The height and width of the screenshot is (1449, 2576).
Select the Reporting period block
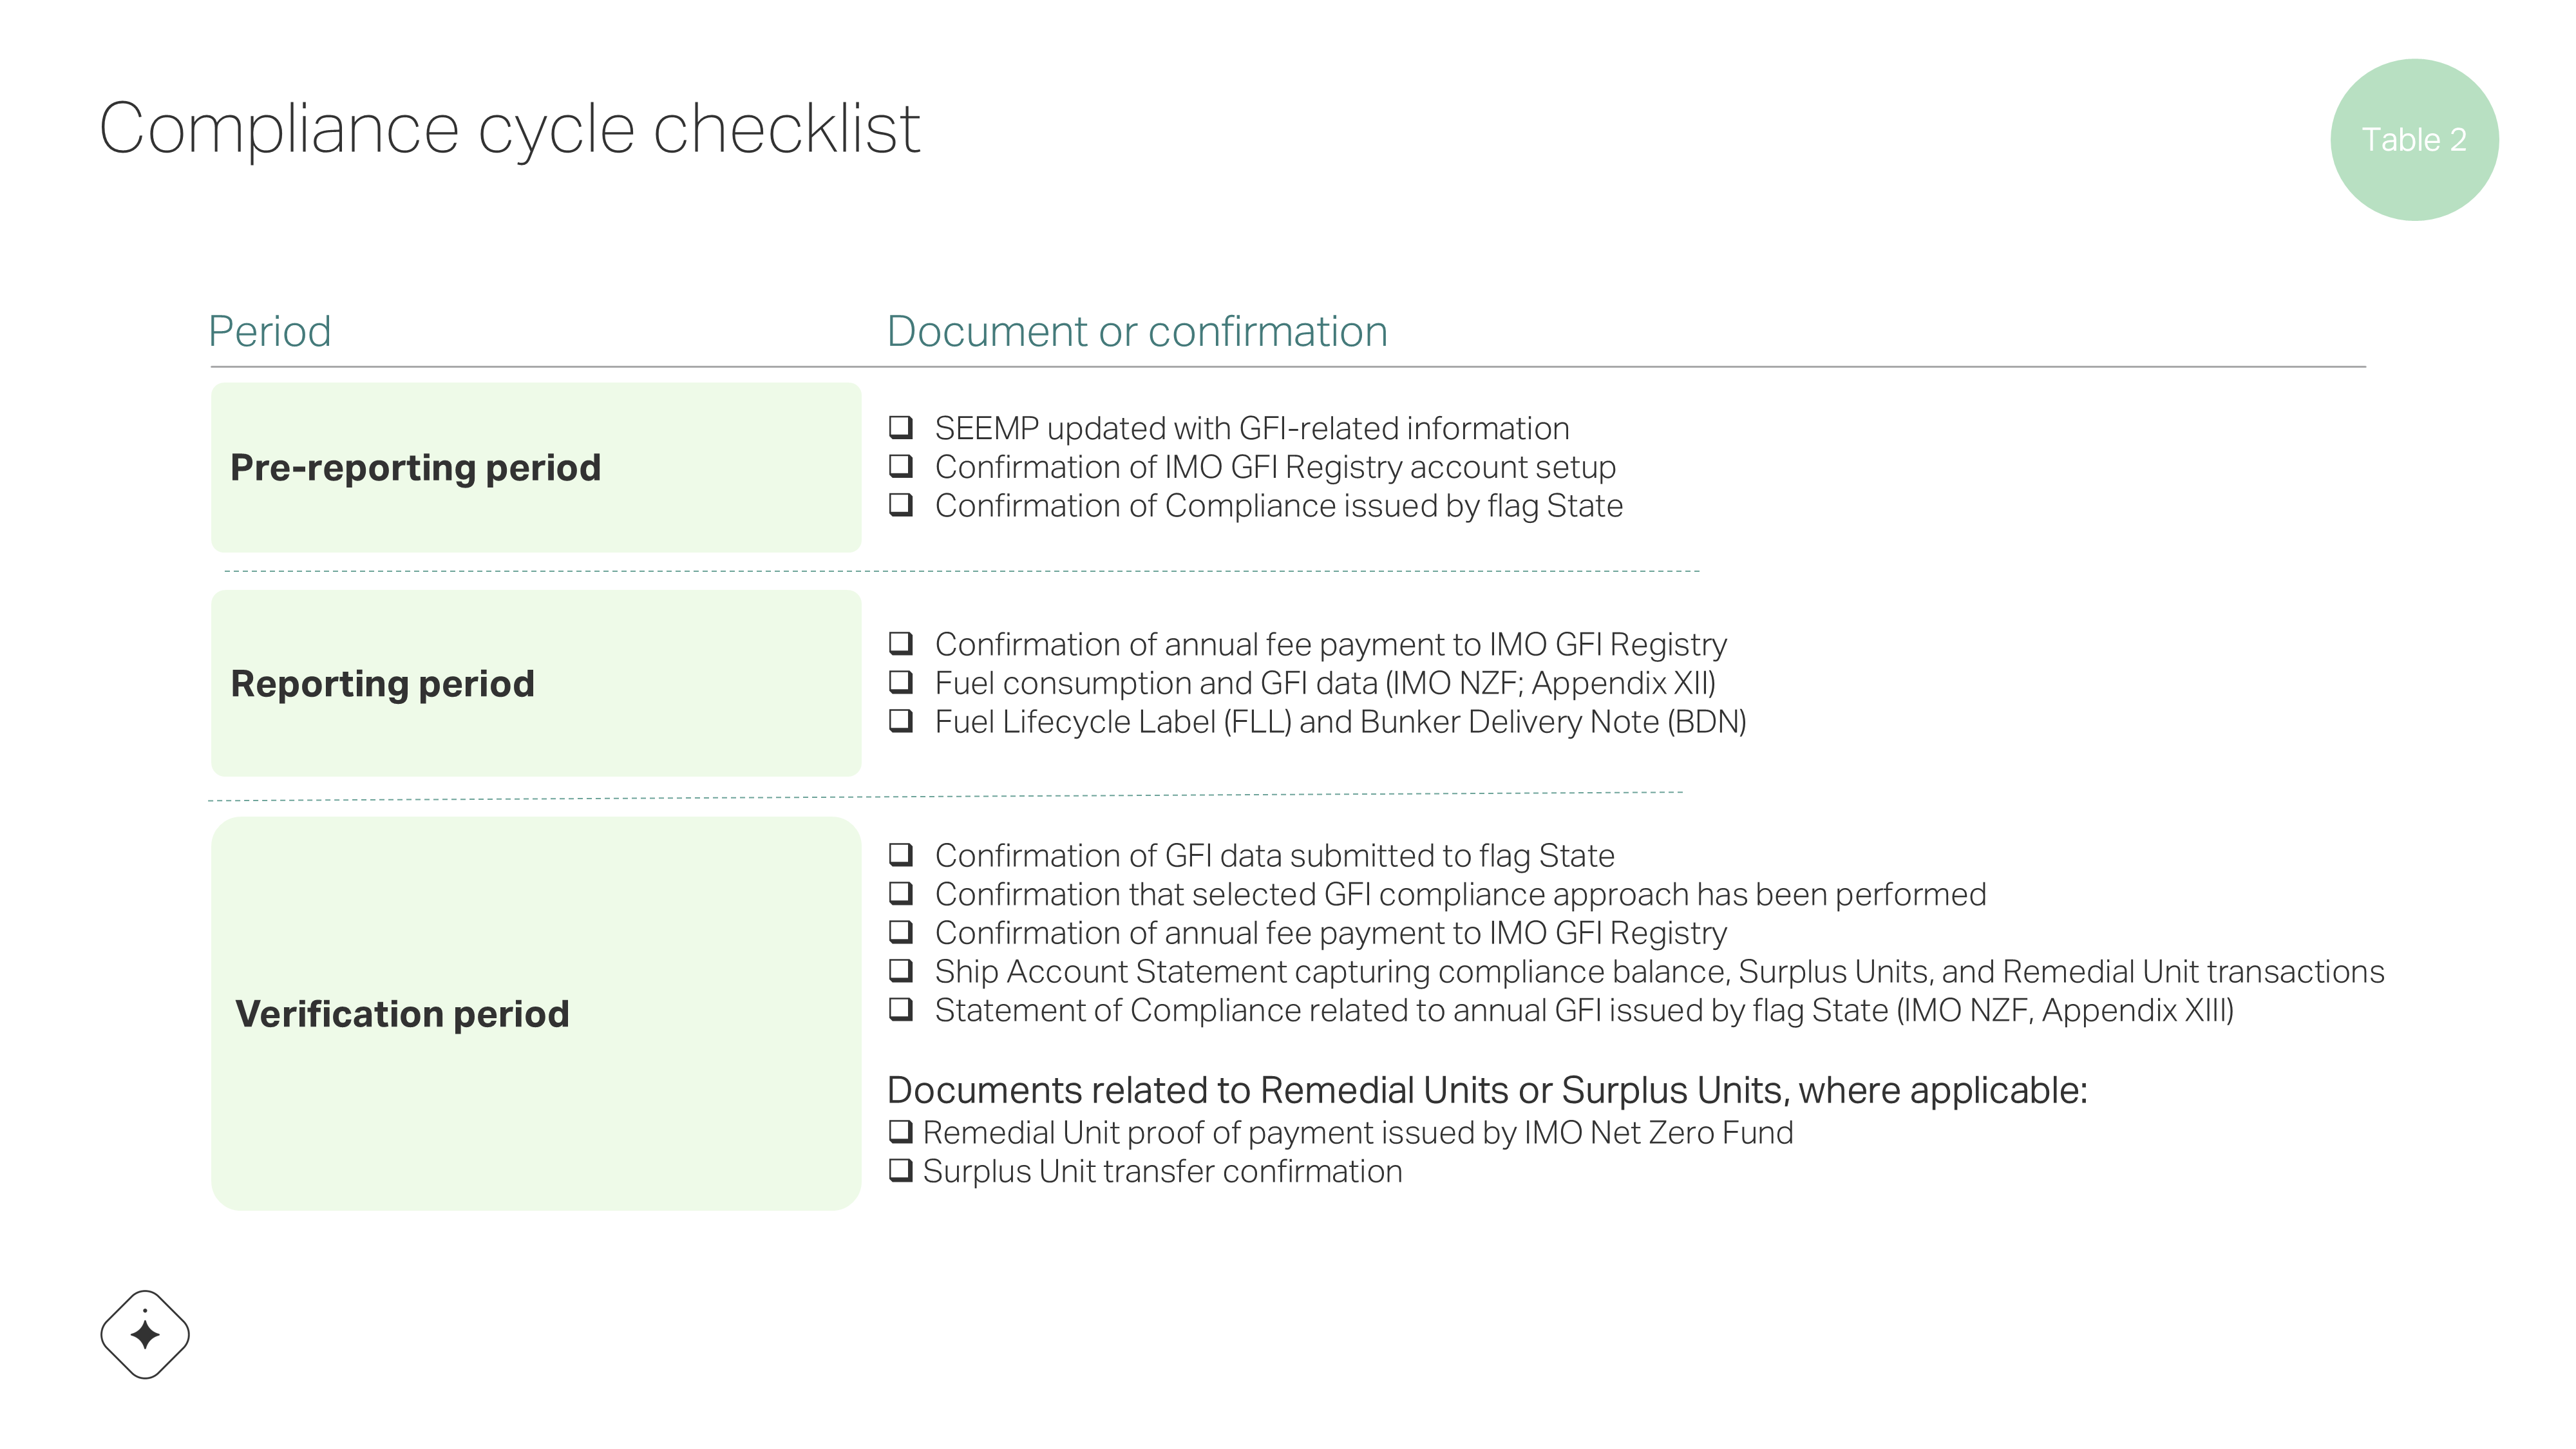536,684
